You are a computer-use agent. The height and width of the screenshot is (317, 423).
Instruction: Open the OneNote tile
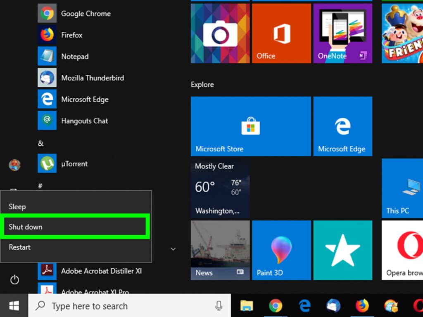click(x=342, y=33)
